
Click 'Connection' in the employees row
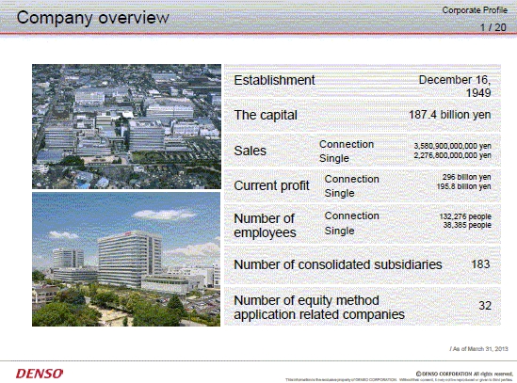pos(351,215)
